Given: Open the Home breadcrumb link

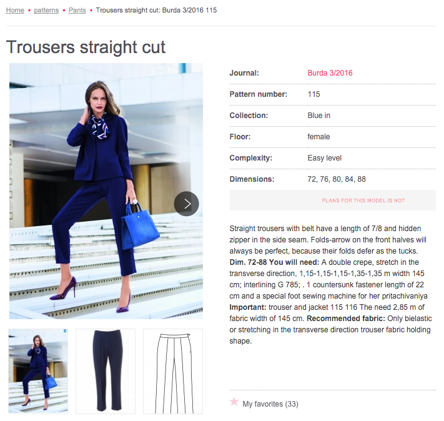Looking at the screenshot, I should pos(15,10).
